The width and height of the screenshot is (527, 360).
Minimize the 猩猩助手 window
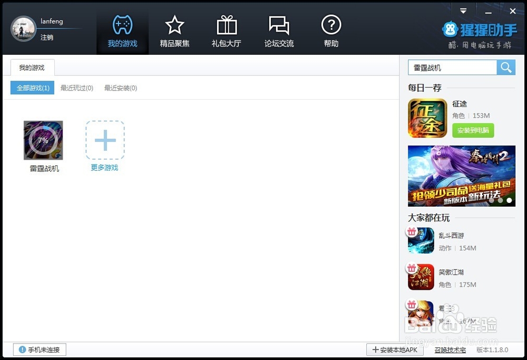pos(489,12)
